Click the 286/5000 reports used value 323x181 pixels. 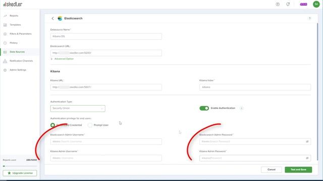[31, 160]
